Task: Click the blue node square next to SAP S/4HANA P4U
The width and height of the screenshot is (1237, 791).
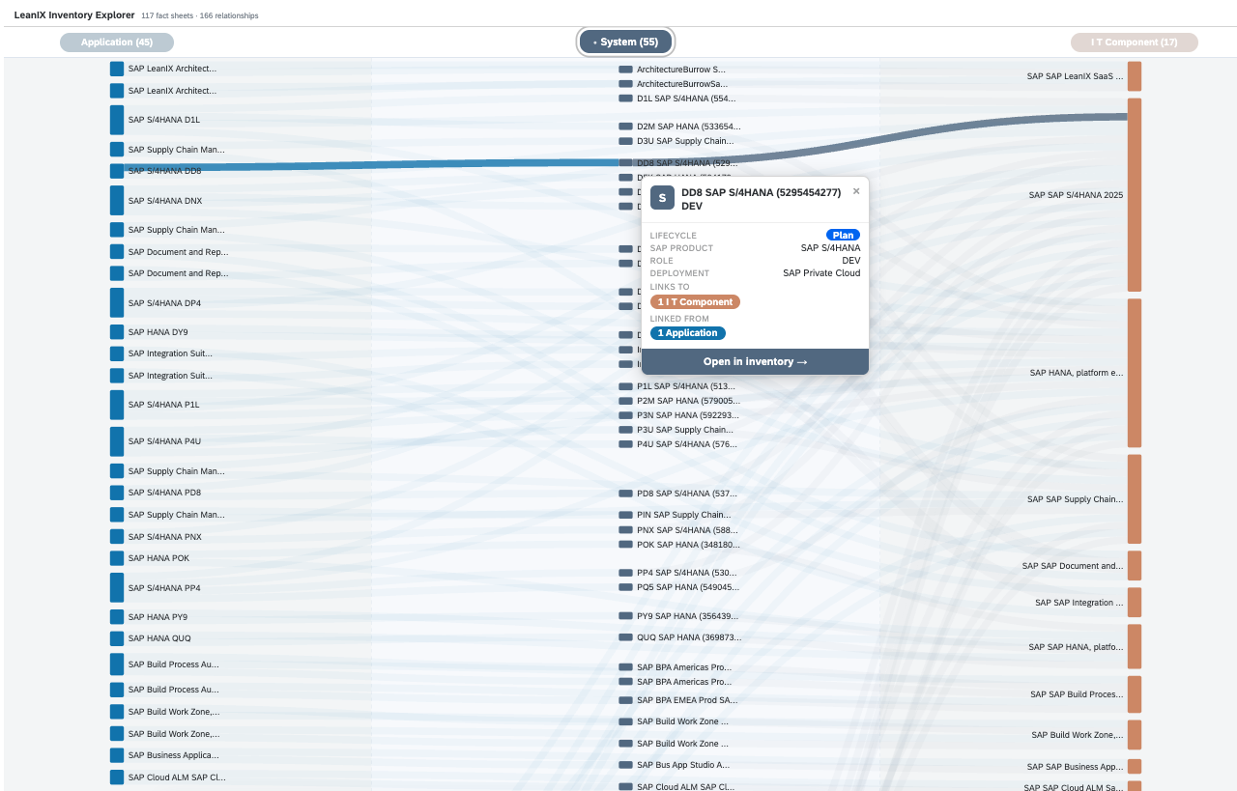Action: coord(117,441)
